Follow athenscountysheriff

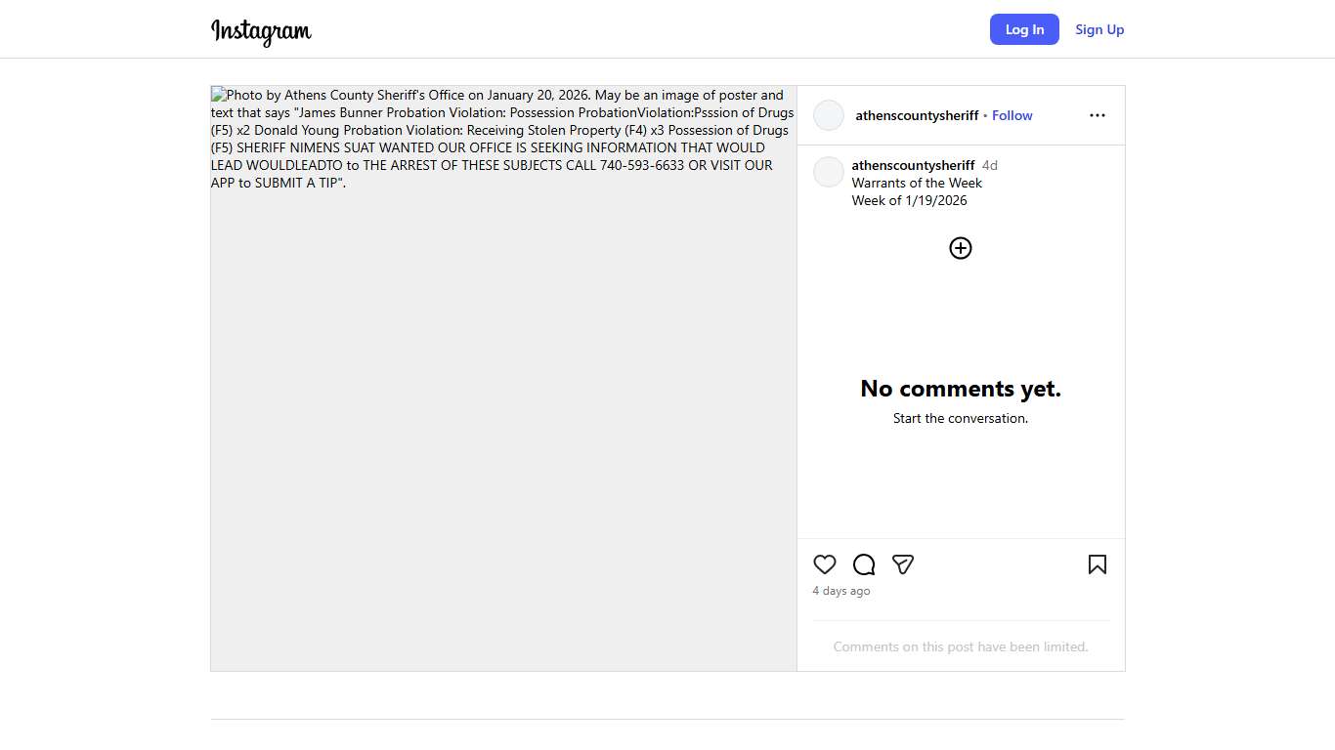pos(1012,115)
